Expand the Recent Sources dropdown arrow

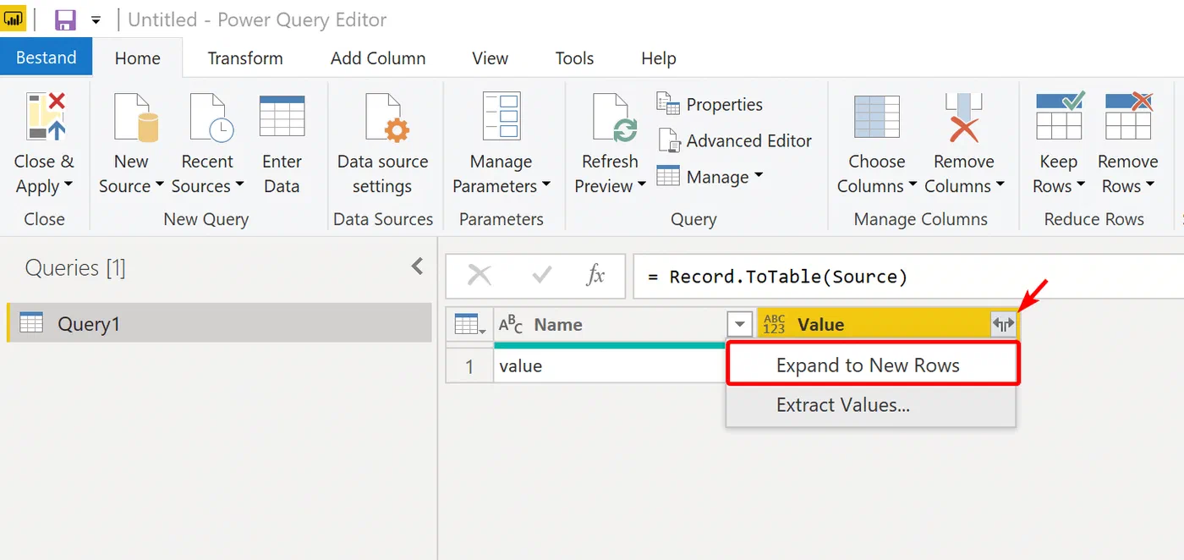point(239,186)
